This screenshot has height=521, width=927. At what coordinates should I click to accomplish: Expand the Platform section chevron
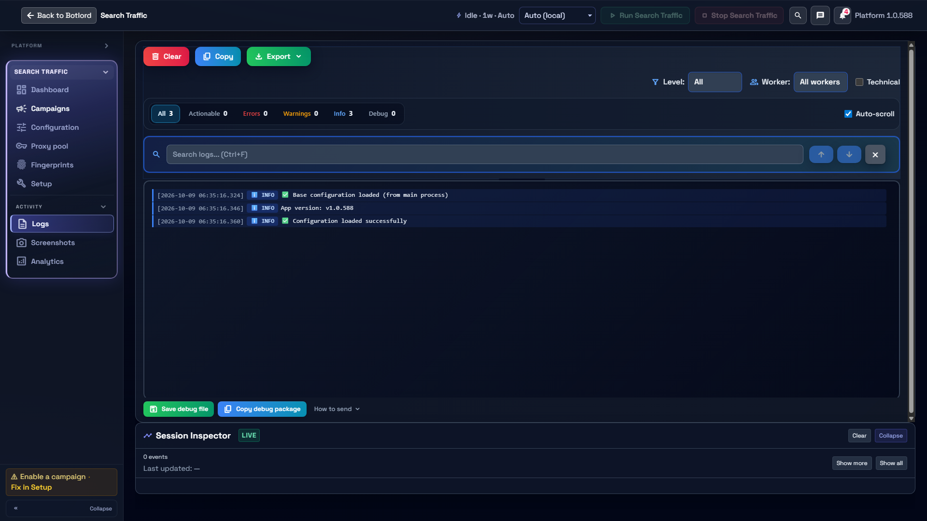(x=107, y=46)
